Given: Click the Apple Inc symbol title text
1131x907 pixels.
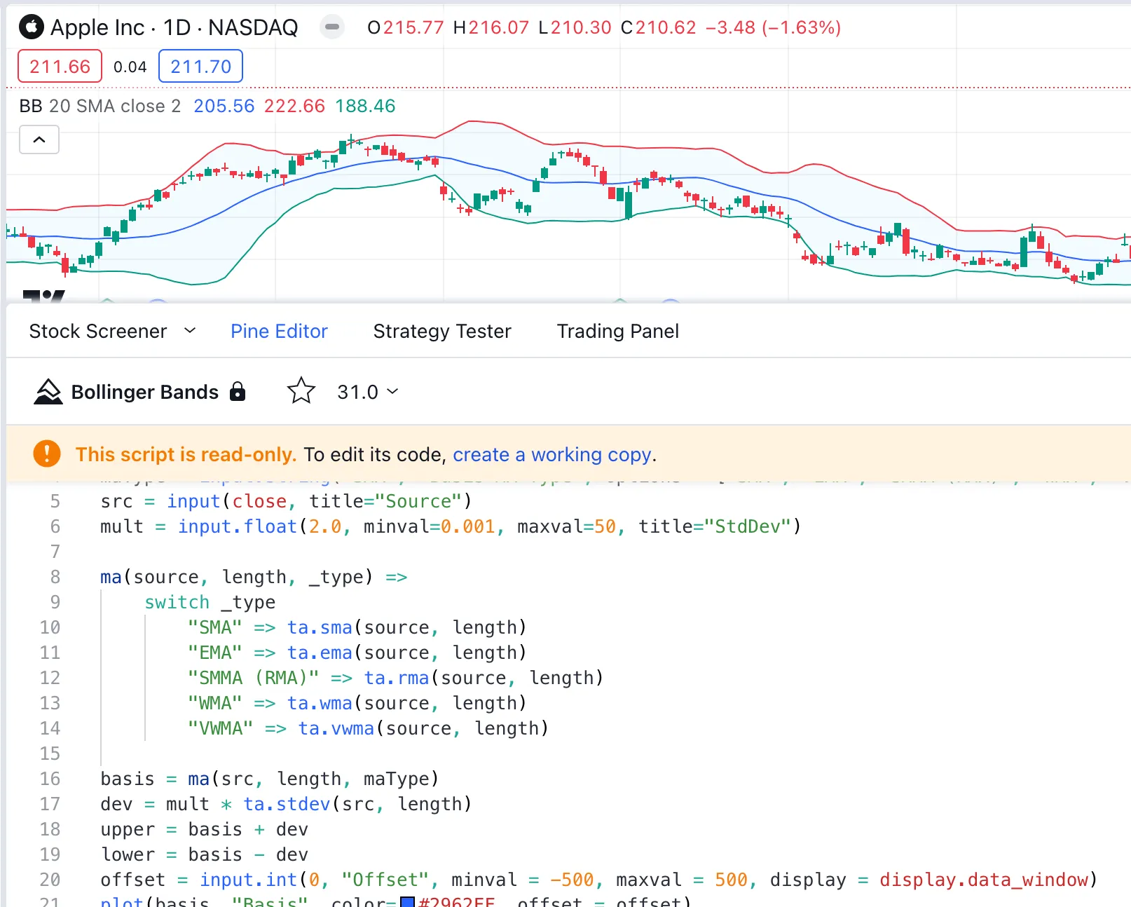Looking at the screenshot, I should pos(97,27).
